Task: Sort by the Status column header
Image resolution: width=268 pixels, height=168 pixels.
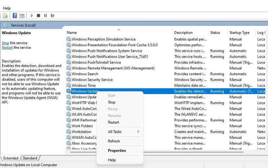Action: click(215, 33)
